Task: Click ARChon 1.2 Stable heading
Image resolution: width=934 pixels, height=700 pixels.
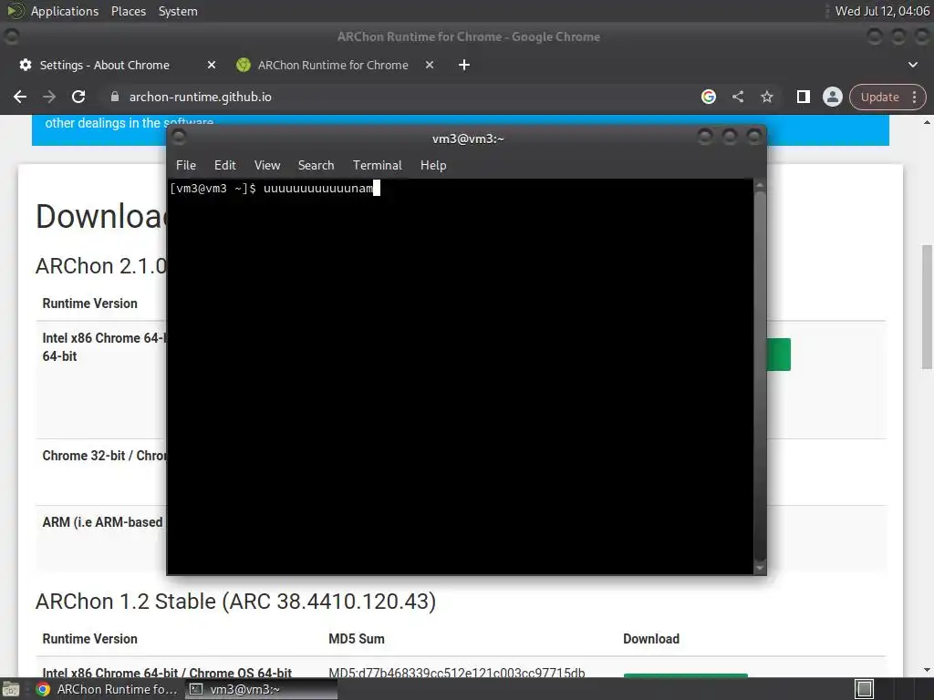Action: point(236,602)
